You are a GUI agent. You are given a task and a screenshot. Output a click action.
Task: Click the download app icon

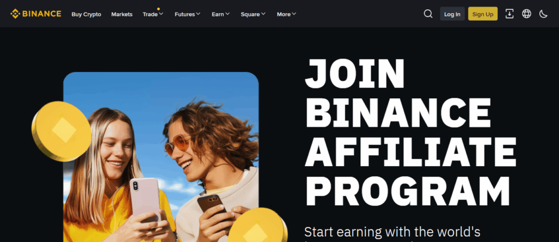tap(509, 14)
